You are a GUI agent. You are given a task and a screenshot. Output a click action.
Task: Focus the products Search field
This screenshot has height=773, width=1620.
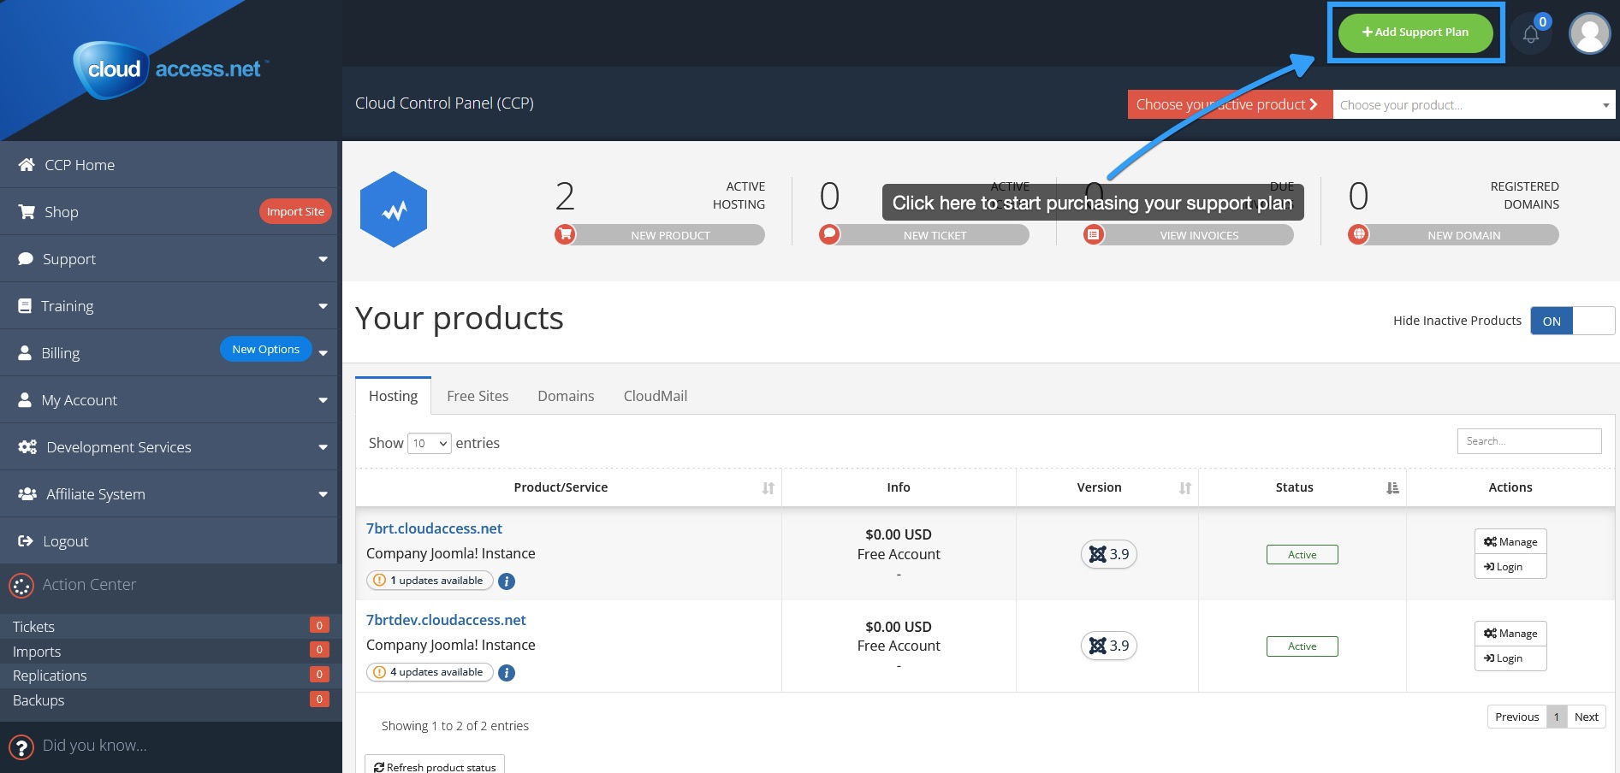pos(1529,441)
